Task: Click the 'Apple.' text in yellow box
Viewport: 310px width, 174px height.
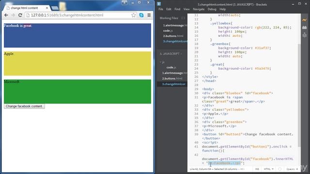Action: (9, 54)
